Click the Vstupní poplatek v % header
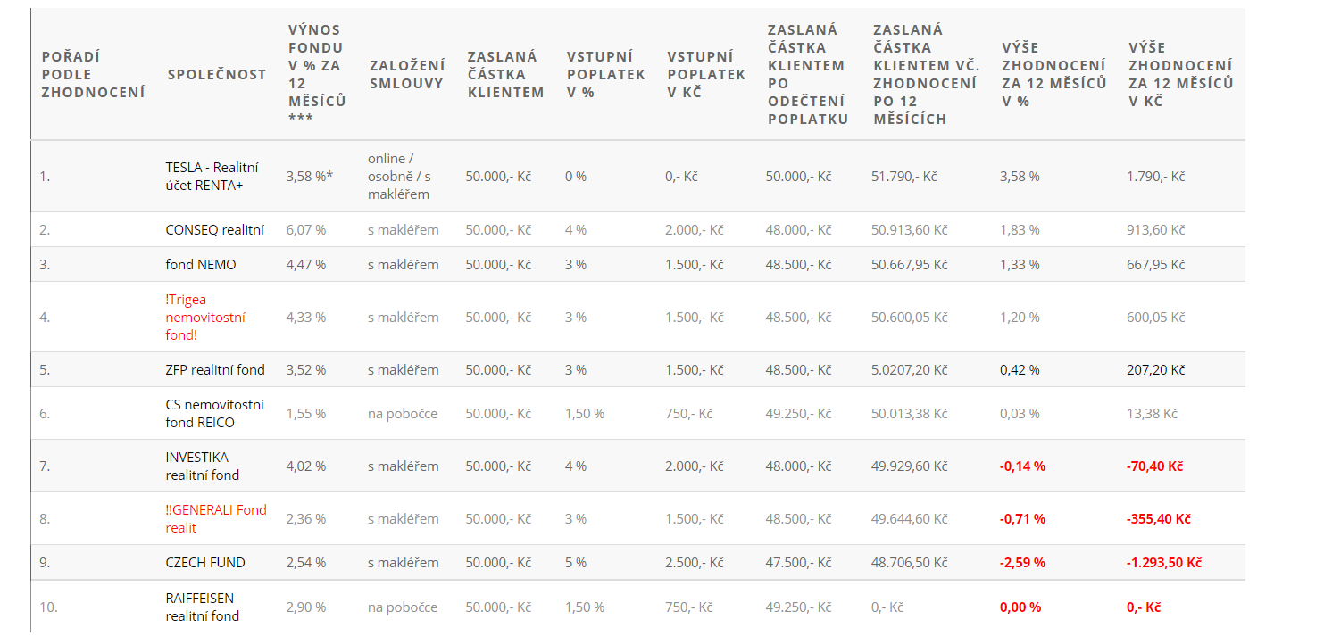Screen dimensions: 1324x644 coord(605,74)
